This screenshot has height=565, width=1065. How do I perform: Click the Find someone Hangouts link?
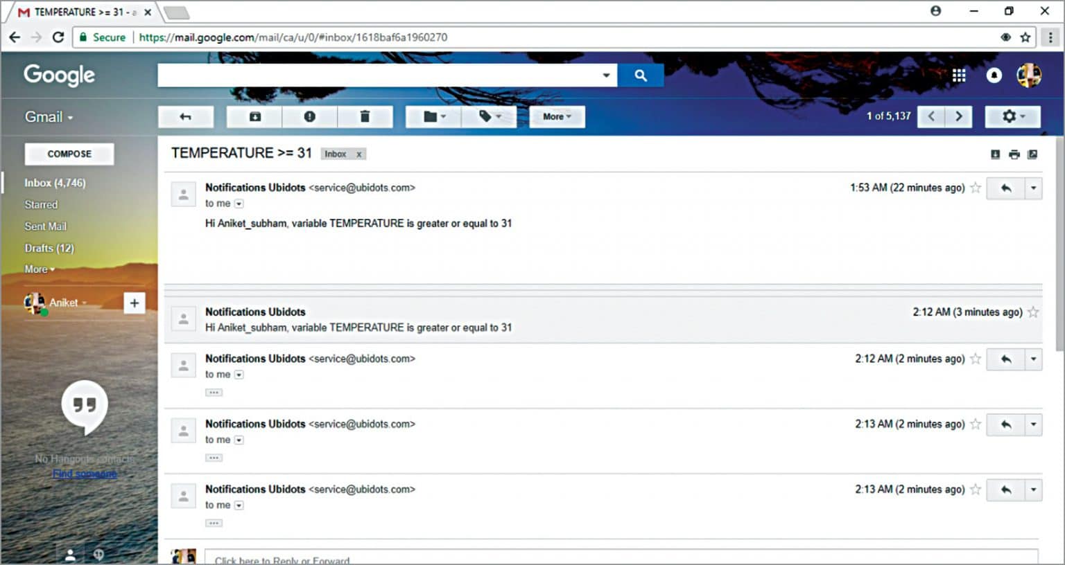[x=84, y=473]
